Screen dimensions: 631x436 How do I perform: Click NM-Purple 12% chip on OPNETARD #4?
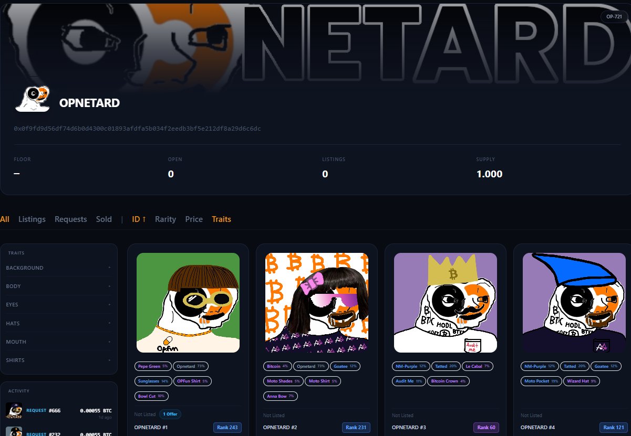pos(540,366)
